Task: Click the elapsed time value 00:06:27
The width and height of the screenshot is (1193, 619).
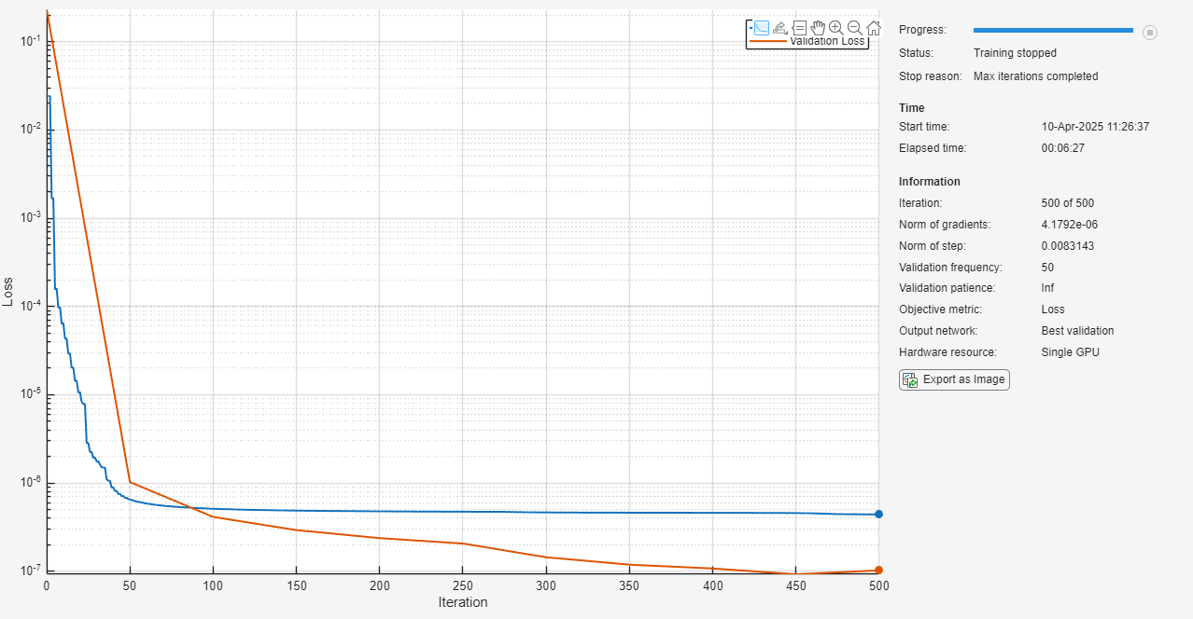Action: tap(1062, 148)
